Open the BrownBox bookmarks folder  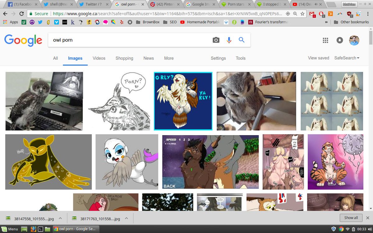pos(147,22)
